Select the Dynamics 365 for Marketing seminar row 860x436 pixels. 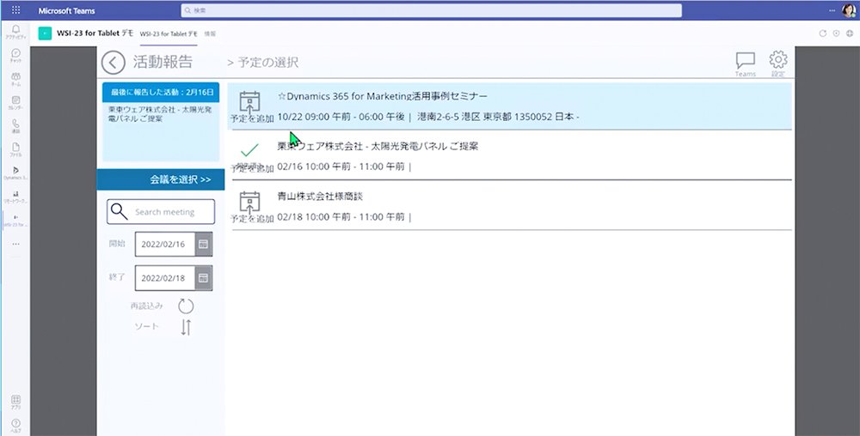click(509, 106)
